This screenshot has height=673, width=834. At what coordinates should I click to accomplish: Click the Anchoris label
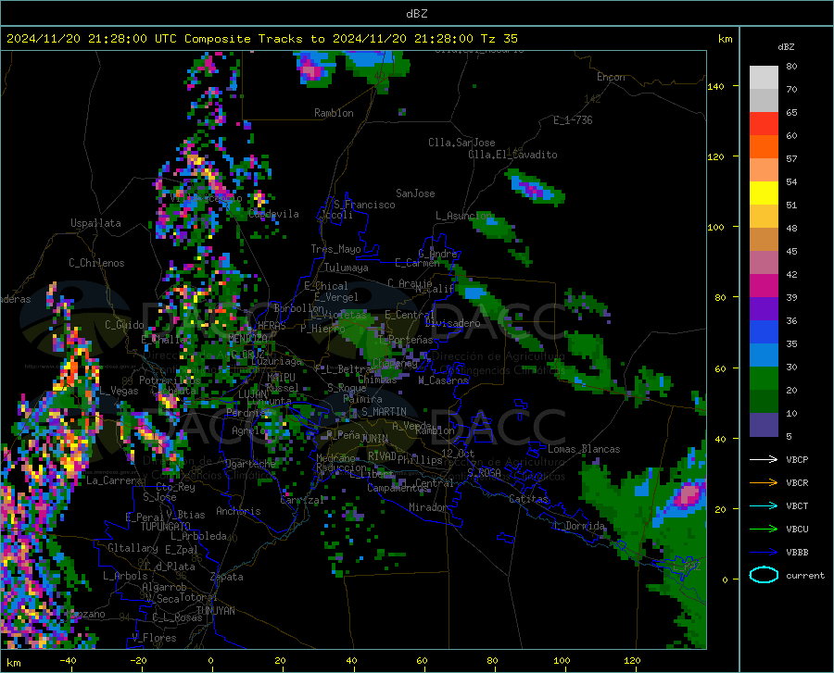click(x=238, y=511)
